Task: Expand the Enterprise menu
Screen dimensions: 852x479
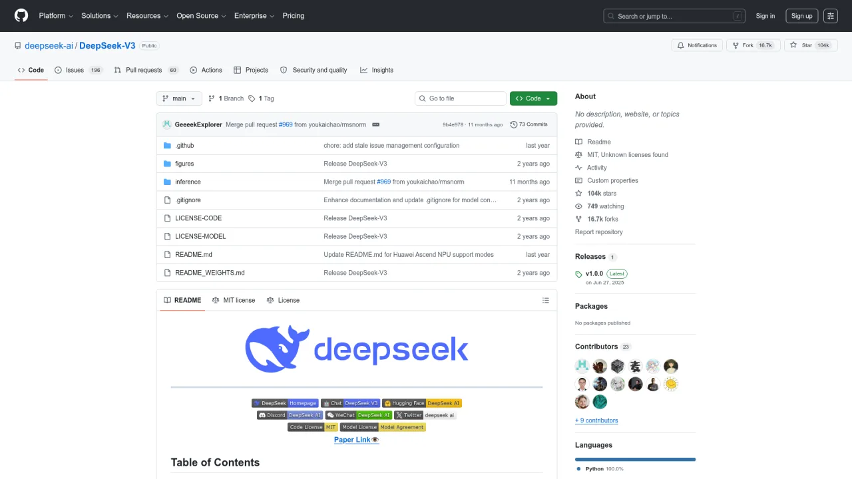Action: [x=254, y=16]
